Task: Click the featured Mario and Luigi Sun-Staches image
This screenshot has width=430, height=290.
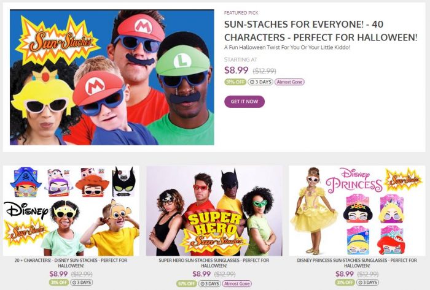Action: pos(112,77)
